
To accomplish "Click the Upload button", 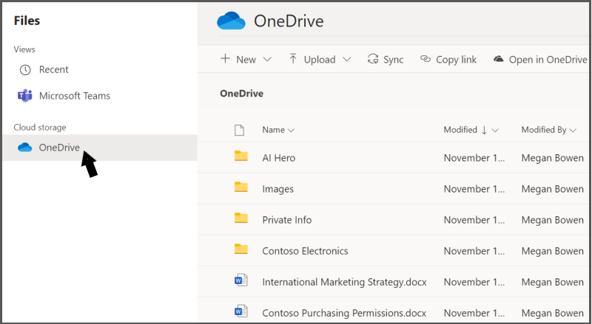I will click(x=320, y=59).
